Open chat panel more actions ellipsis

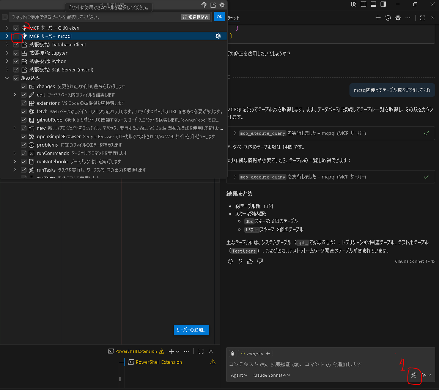tap(408, 18)
